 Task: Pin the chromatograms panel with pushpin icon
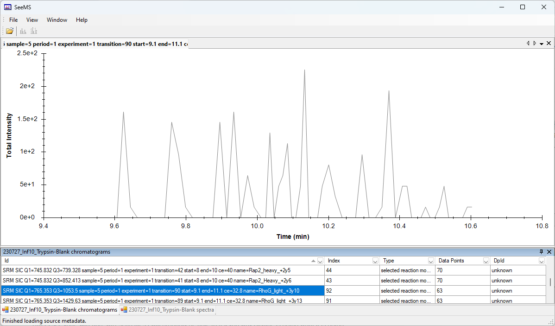(x=541, y=252)
